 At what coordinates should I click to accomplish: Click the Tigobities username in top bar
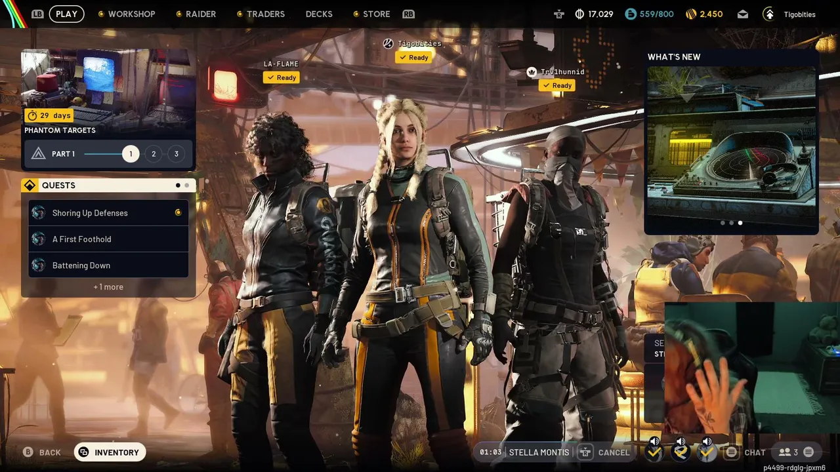click(799, 14)
